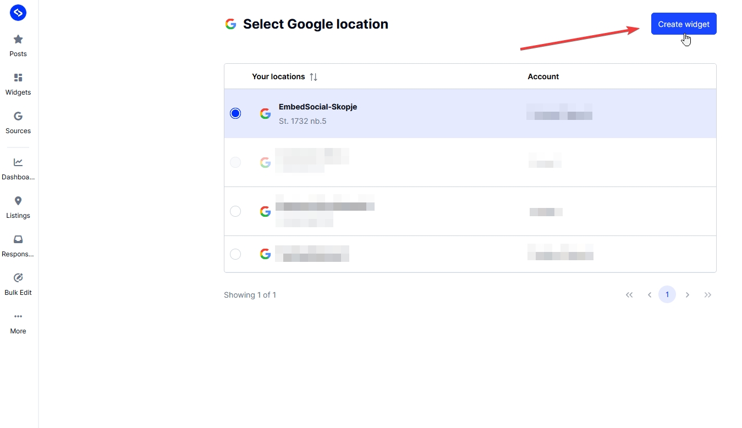Select page 1 in pagination
Viewport: 742px width, 428px height.
[x=667, y=295]
